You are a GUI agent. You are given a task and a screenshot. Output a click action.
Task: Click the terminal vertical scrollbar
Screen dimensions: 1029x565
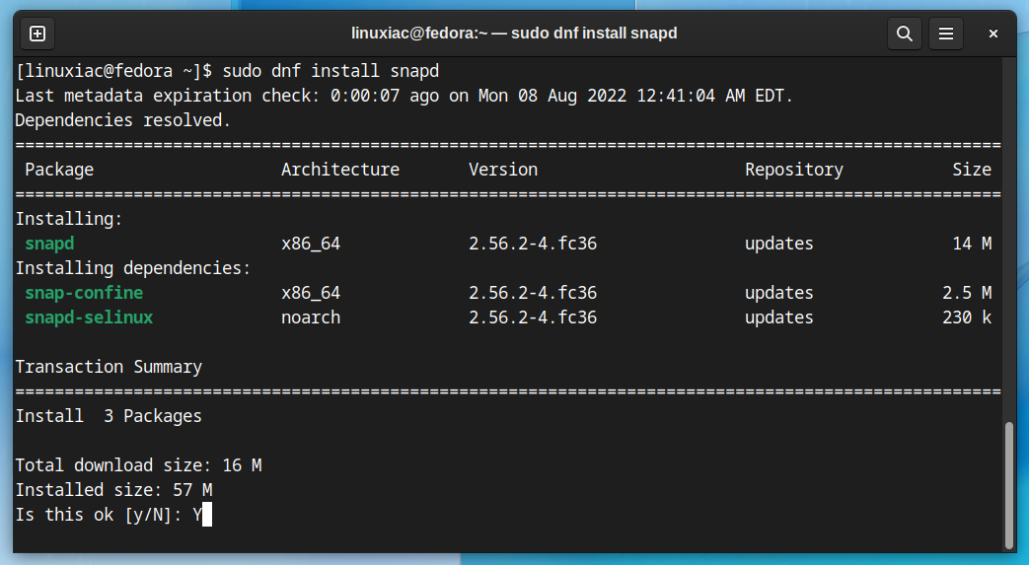(x=1008, y=485)
